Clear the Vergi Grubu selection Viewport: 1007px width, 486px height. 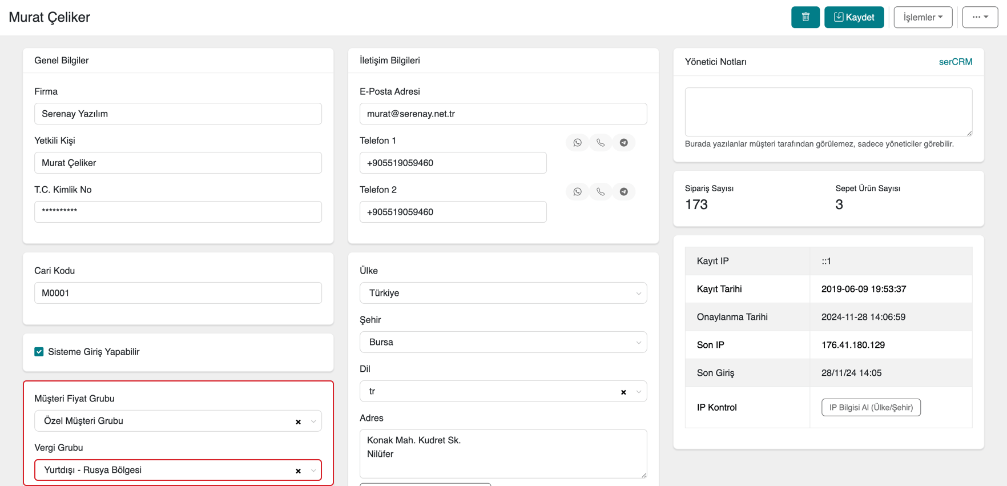(298, 471)
